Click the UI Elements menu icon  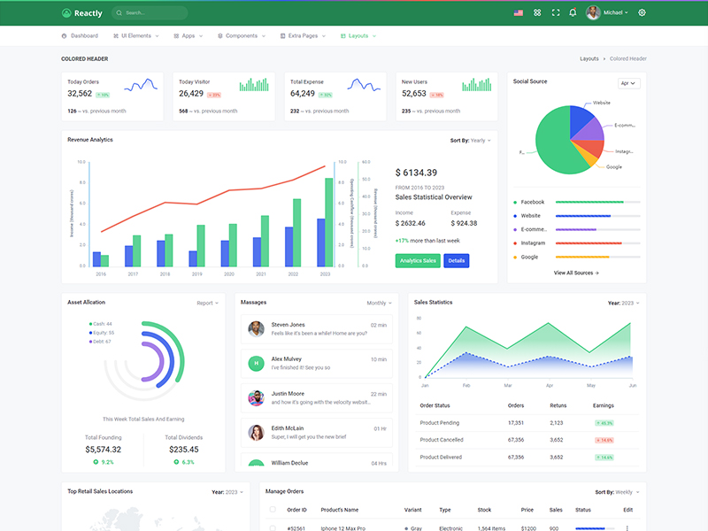[116, 35]
